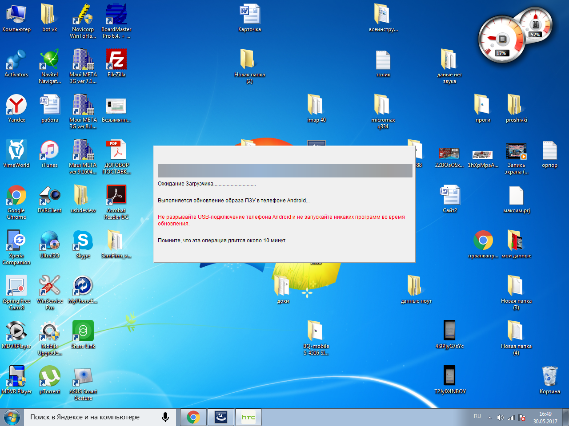Image resolution: width=569 pixels, height=426 pixels.
Task: Switch to Chrome in the taskbar
Action: tap(193, 417)
